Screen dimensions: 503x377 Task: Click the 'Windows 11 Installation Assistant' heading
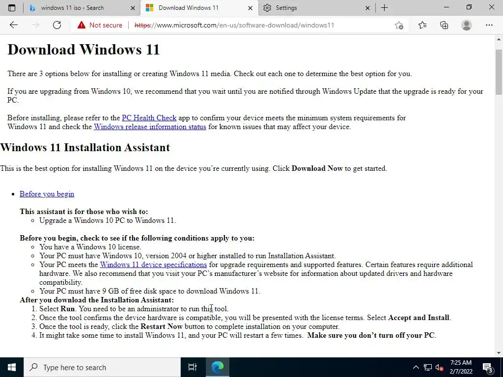click(85, 147)
